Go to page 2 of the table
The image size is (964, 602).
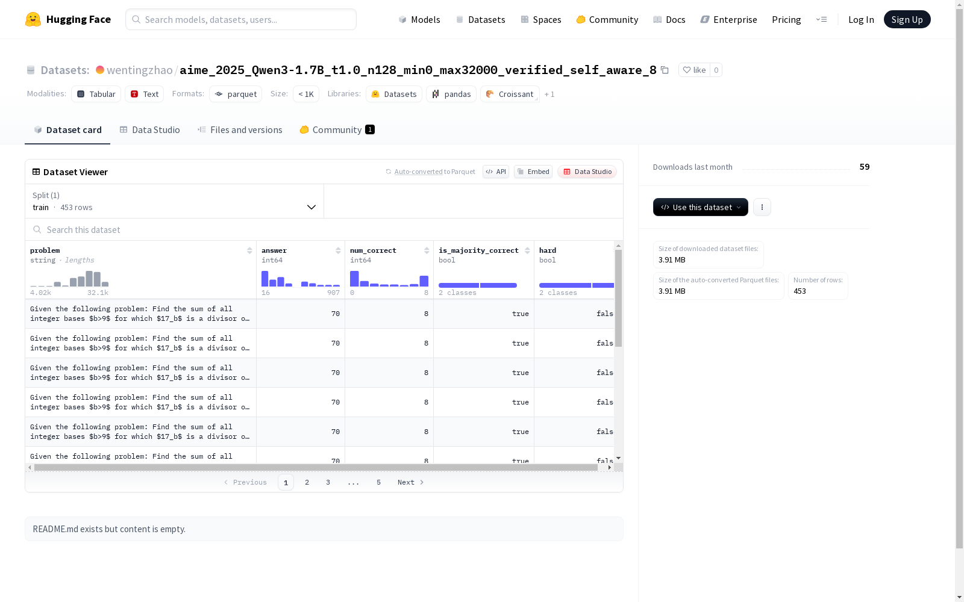point(307,482)
